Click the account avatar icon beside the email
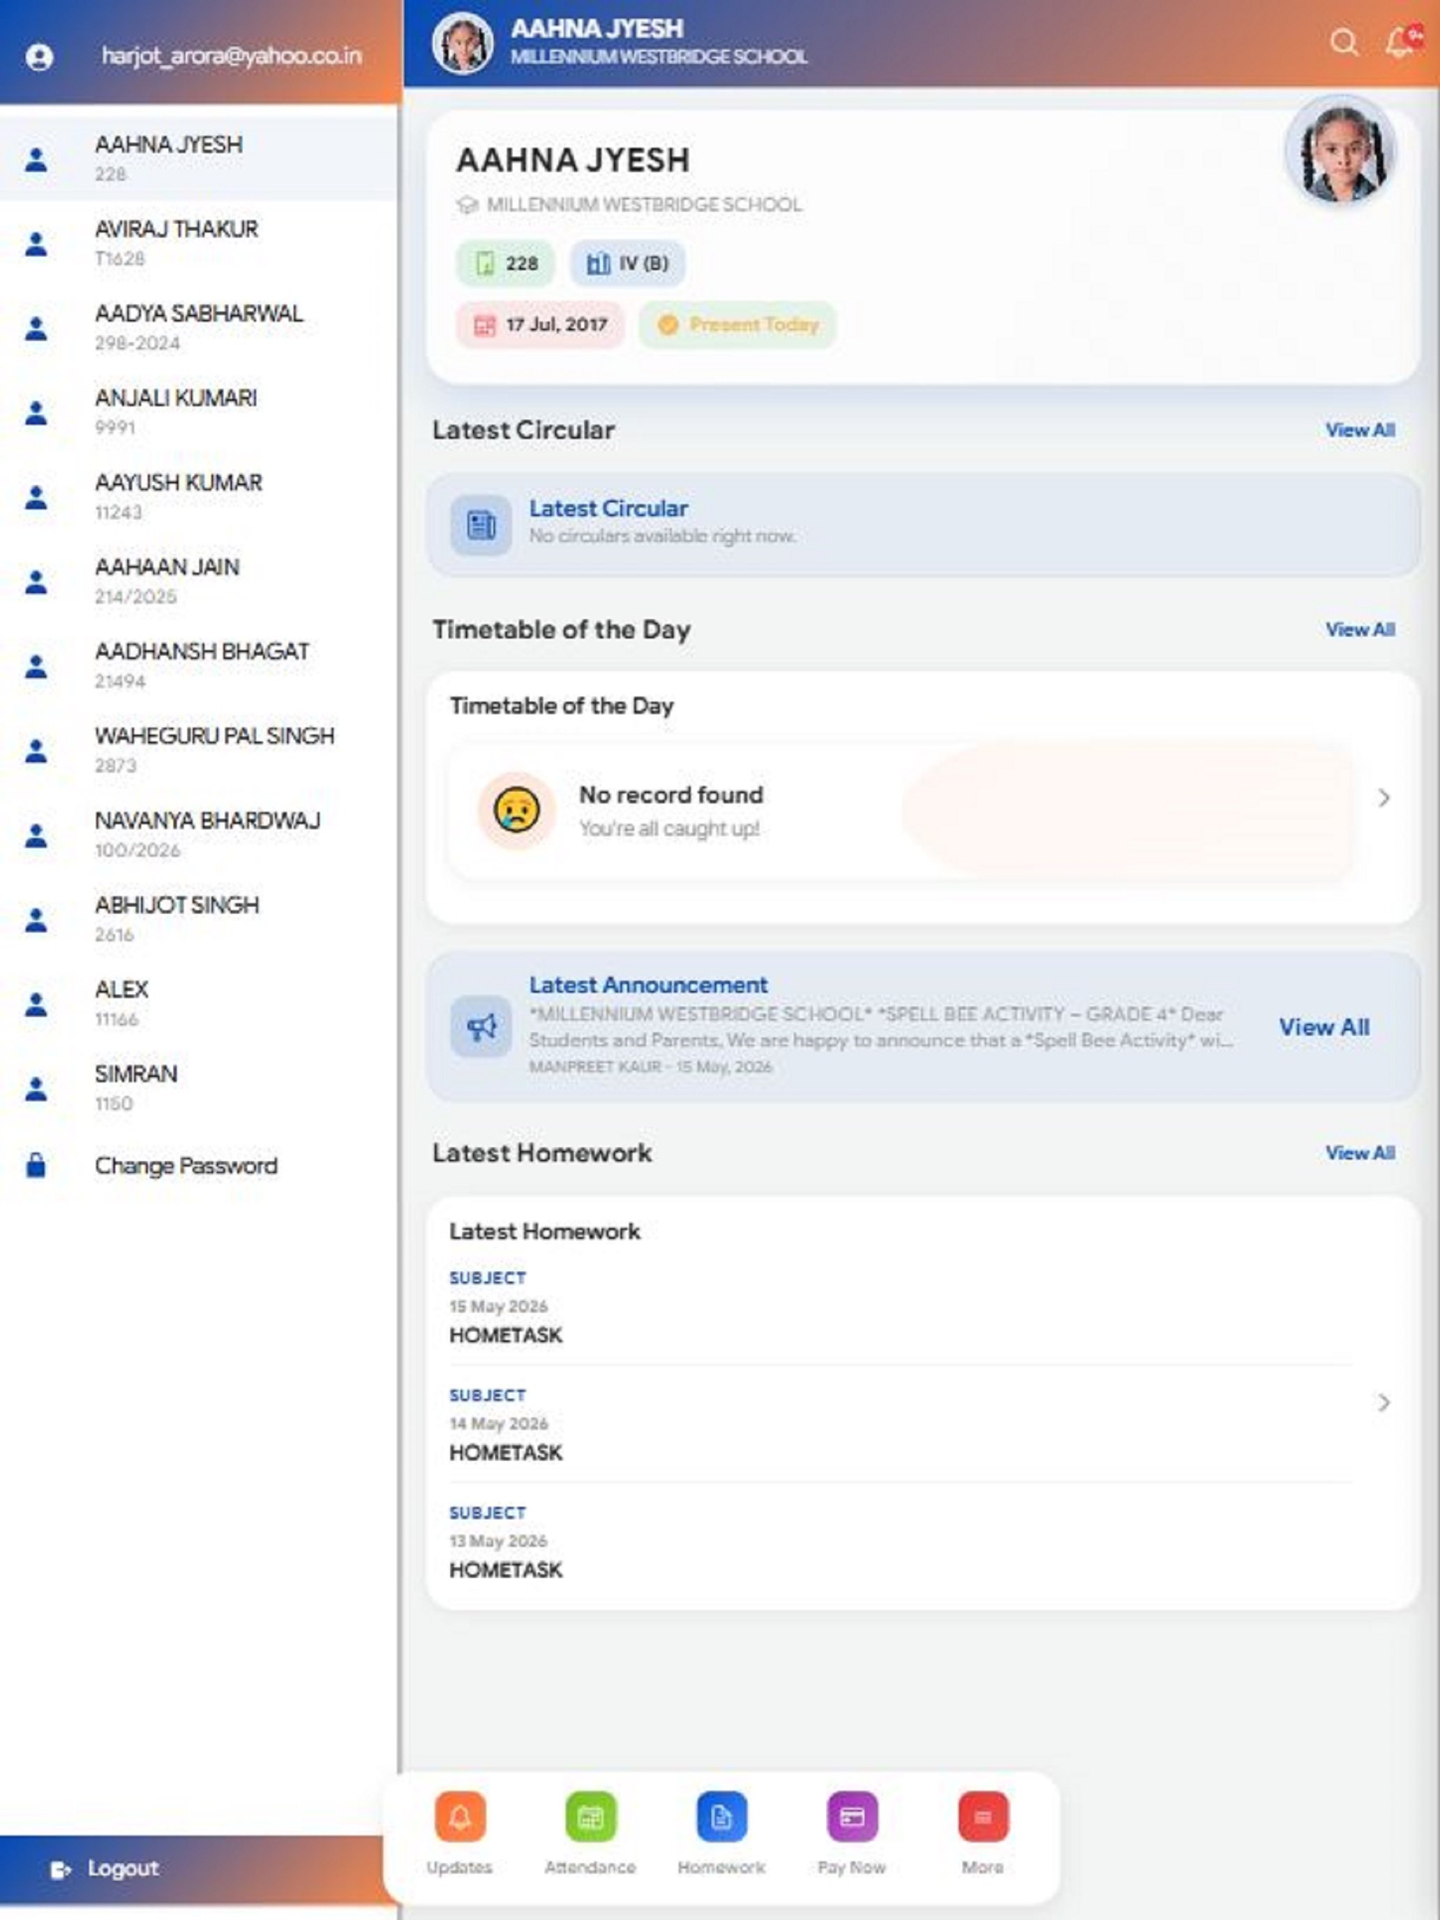1440x1920 pixels. (x=39, y=57)
